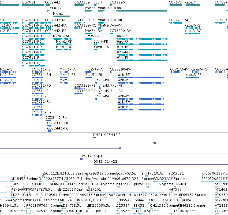This screenshot has height=215, width=228.
Task: Click the CG7611-RJ transcript label
Action: tap(31, 63)
